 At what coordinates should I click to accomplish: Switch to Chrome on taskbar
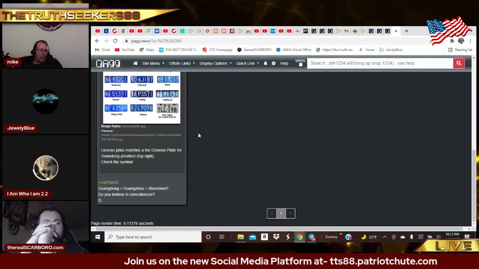[x=299, y=237]
